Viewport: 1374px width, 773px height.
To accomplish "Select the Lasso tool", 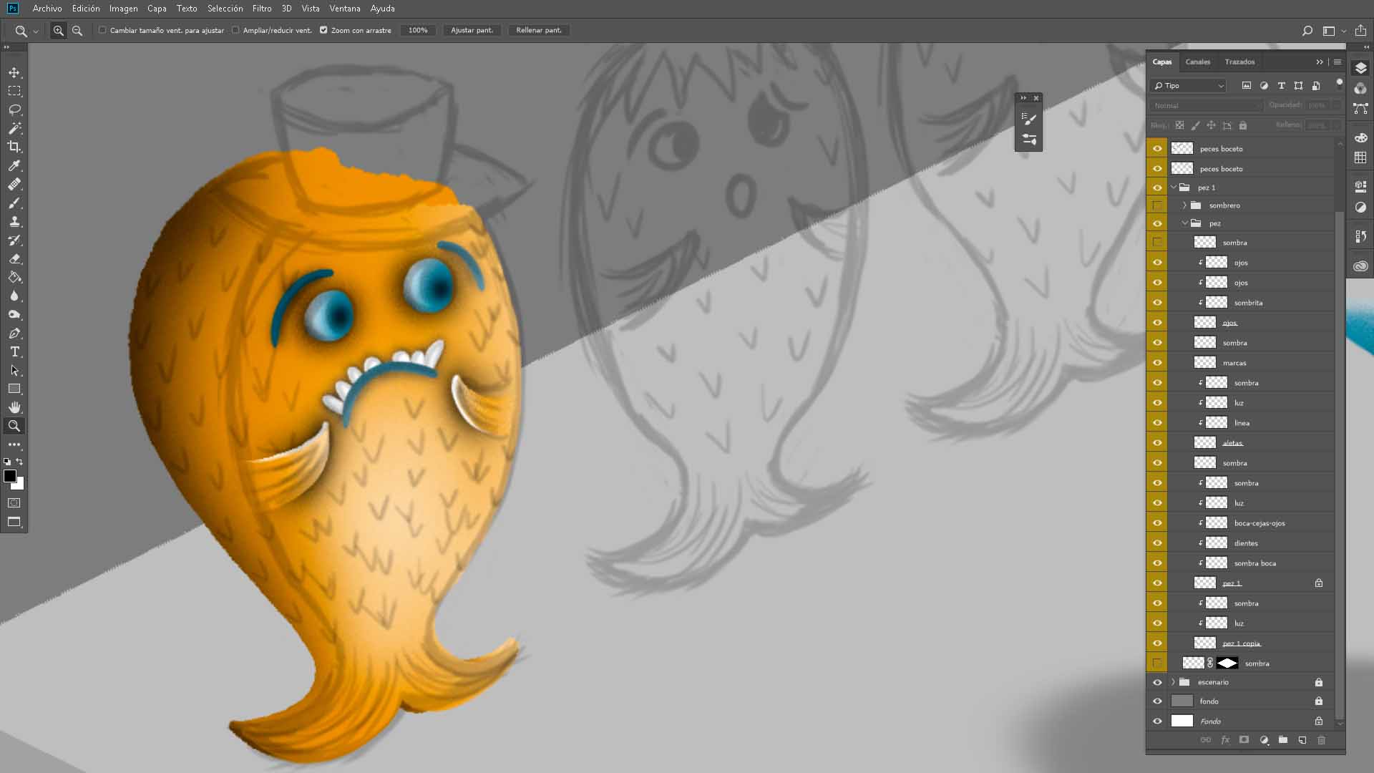I will click(x=14, y=110).
